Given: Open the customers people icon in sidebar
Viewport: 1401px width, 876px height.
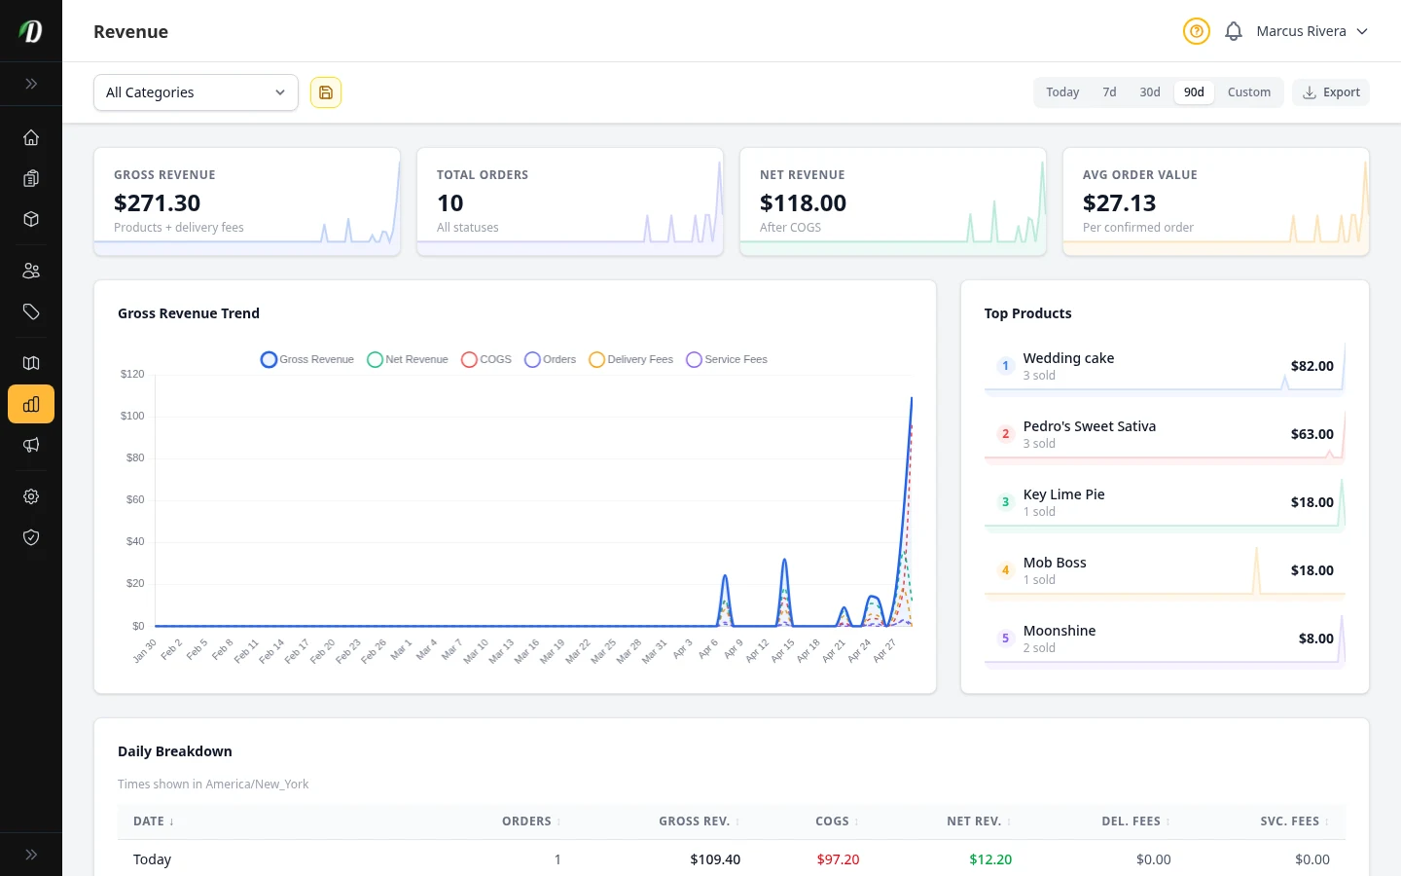Looking at the screenshot, I should 31,271.
